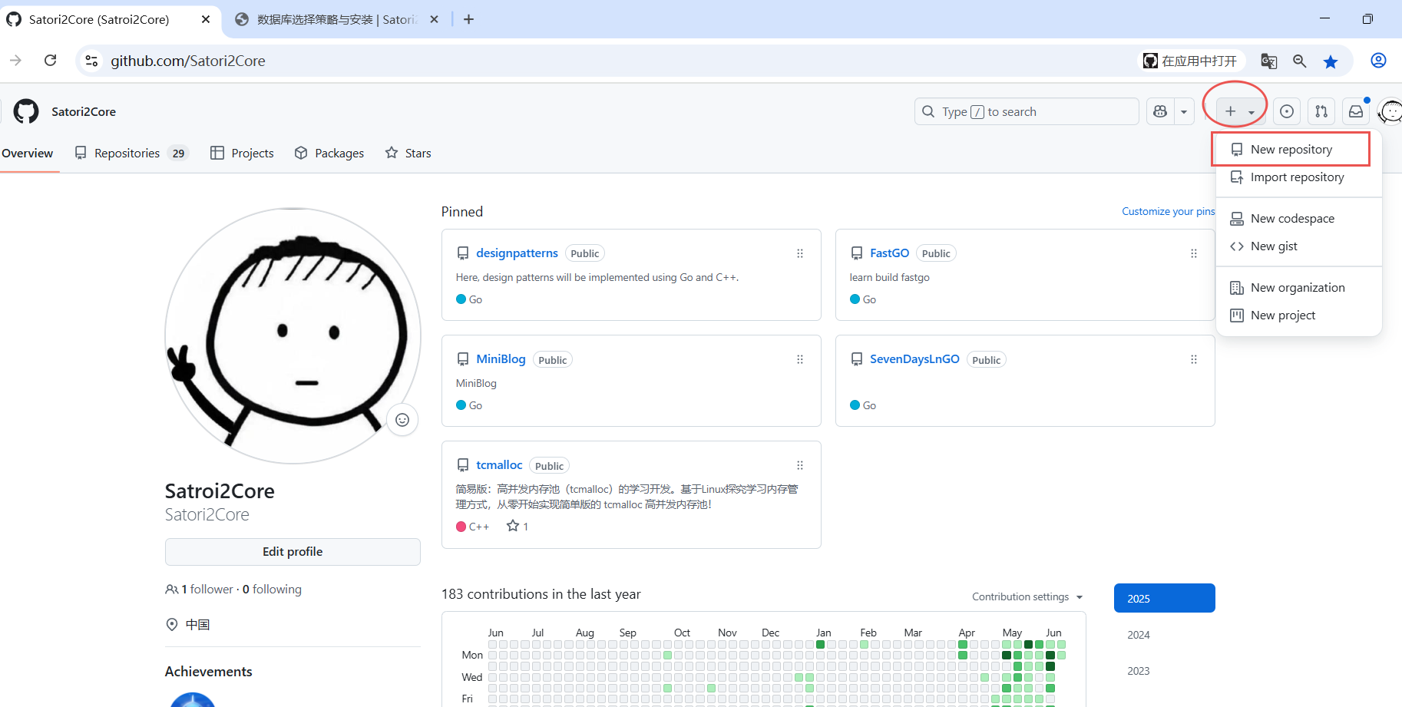
Task: Open the MiniBlog repository link
Action: pyautogui.click(x=501, y=358)
